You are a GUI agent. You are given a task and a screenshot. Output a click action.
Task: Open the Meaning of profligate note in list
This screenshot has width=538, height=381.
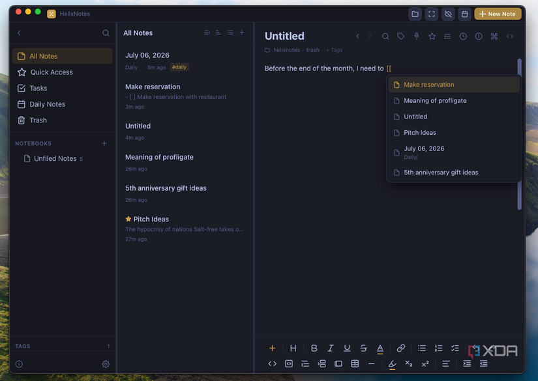click(x=185, y=162)
